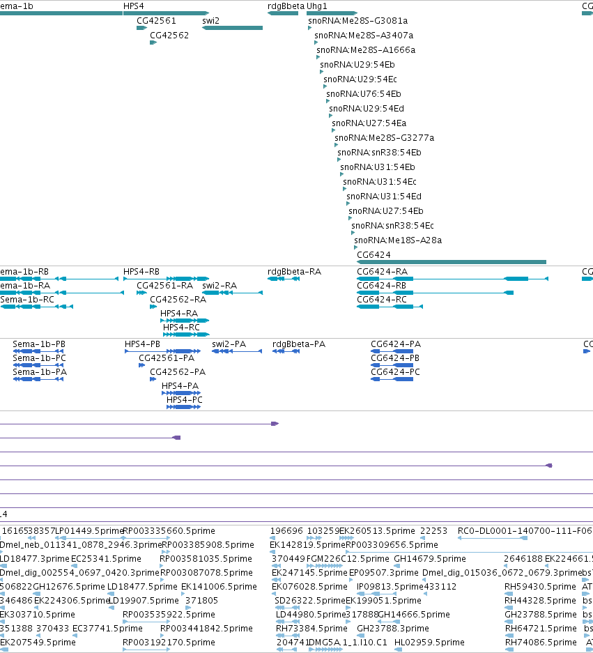Viewport: 593px width, 653px height.
Task: Select the rdgBbeta-RA transcript label
Action: pyautogui.click(x=295, y=272)
